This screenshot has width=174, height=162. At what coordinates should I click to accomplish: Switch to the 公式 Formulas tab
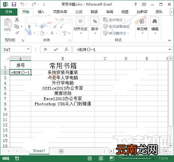click(79, 12)
